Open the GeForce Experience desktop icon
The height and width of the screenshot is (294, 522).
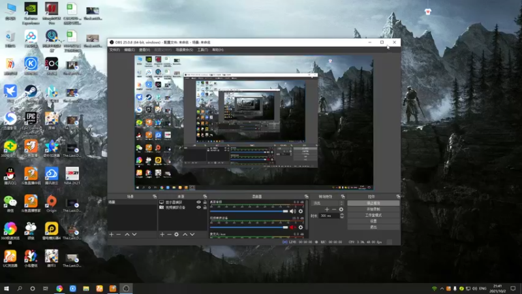pyautogui.click(x=31, y=13)
